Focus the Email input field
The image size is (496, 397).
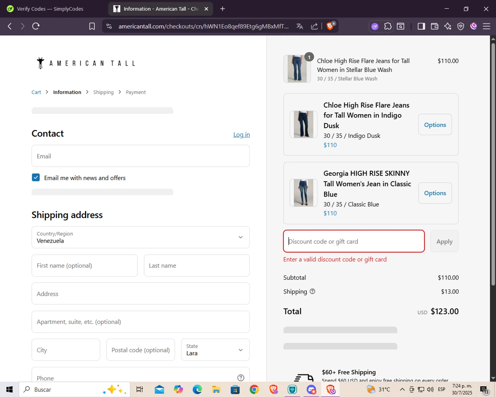[141, 156]
